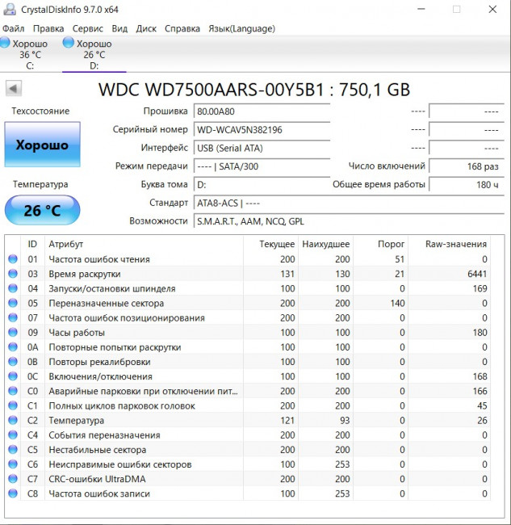Viewport: 511px width, 525px height.
Task: Select the row Нестабильные сектора
Action: click(248, 449)
